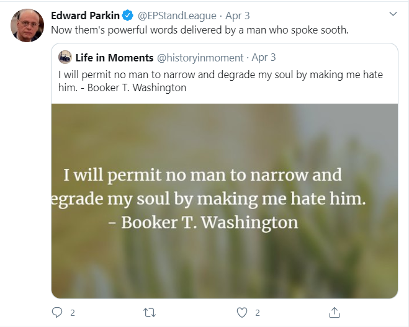Open the quoted tweet's Apr 3 timestamp
This screenshot has height=327, width=409.
(263, 58)
